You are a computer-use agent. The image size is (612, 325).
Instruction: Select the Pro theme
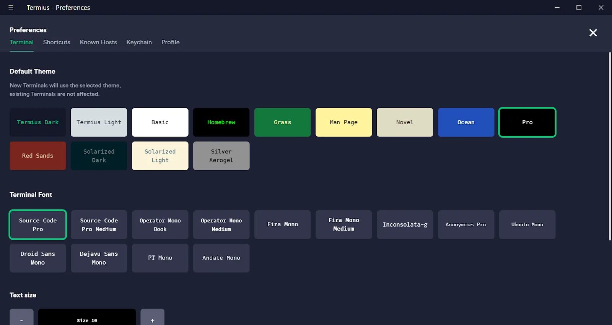527,122
